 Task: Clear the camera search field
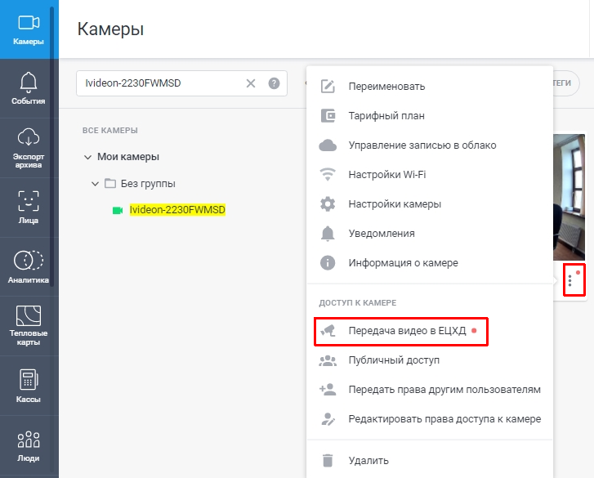pyautogui.click(x=251, y=83)
